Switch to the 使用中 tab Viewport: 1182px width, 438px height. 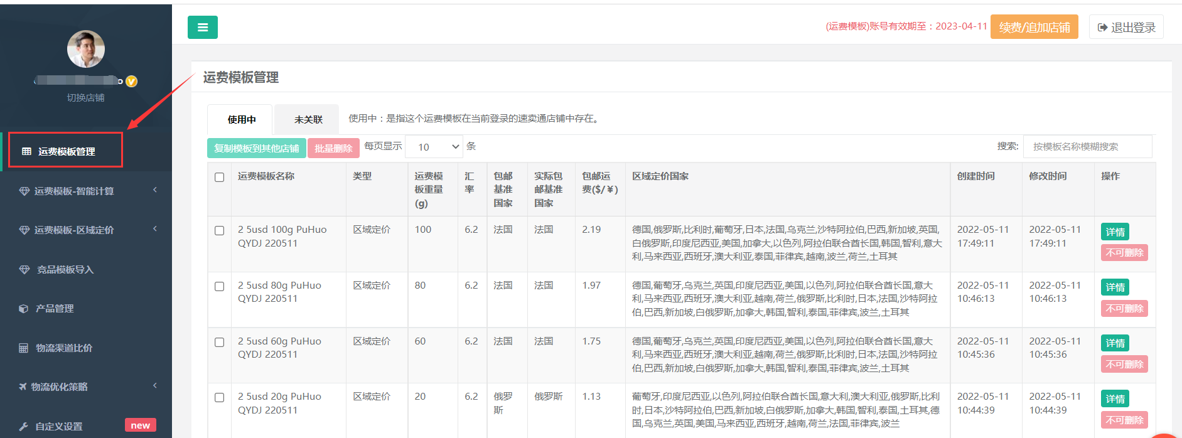pos(241,119)
